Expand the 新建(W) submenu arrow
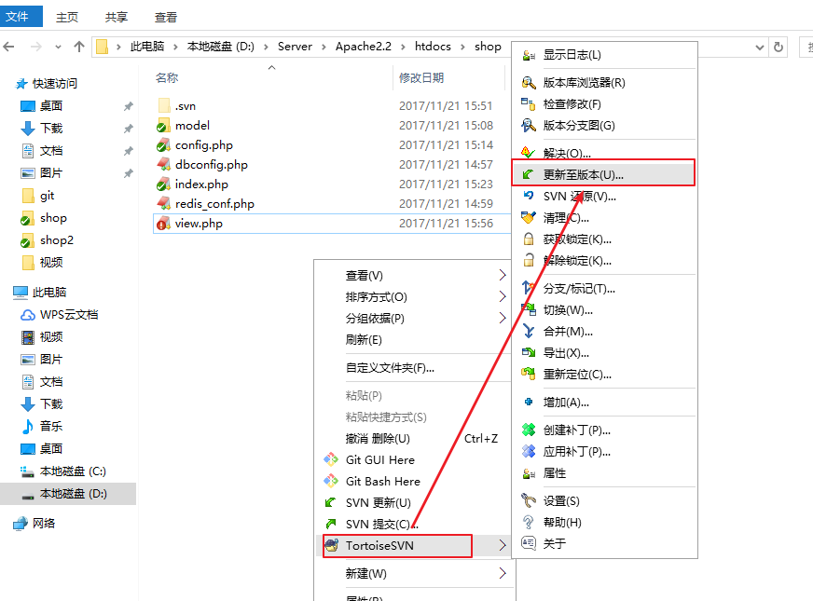The image size is (813, 601). click(x=503, y=573)
